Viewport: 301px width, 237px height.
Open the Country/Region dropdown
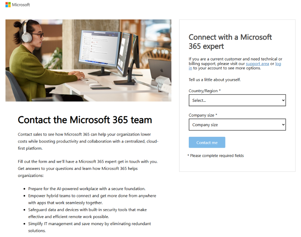(x=237, y=100)
